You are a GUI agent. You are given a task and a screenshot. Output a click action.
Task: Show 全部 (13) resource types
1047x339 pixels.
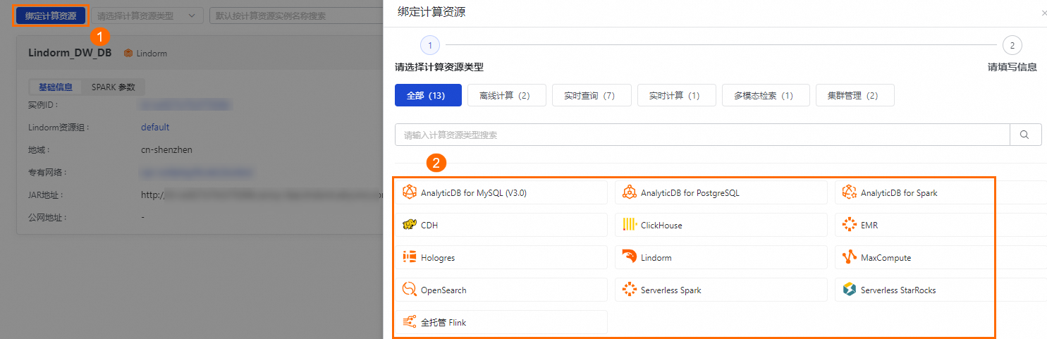428,95
